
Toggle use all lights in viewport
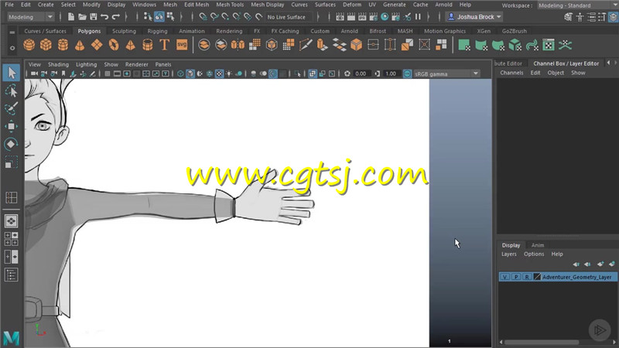229,73
